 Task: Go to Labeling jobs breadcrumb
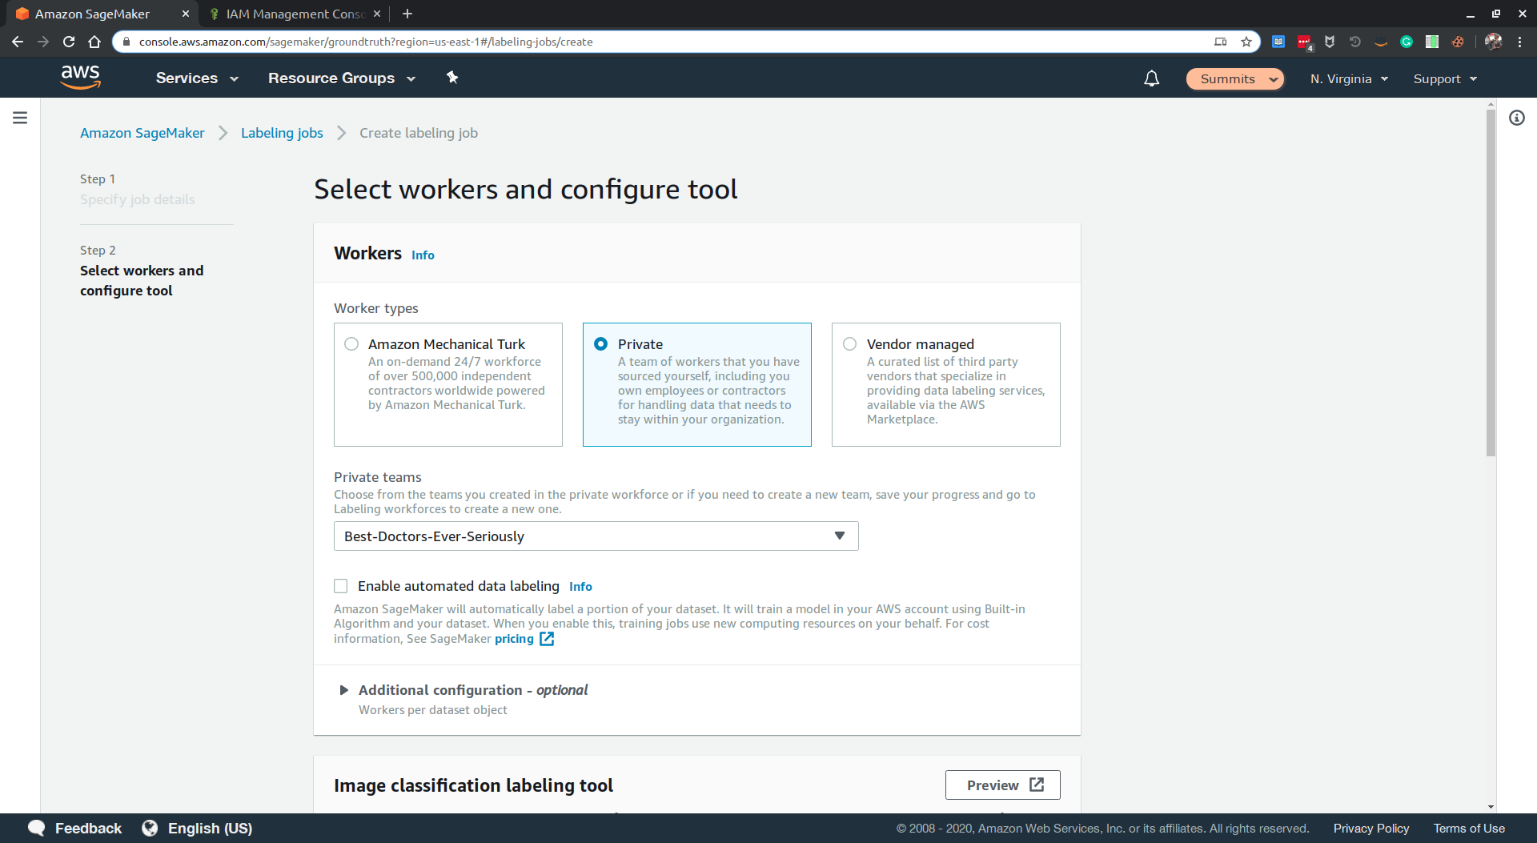click(282, 133)
